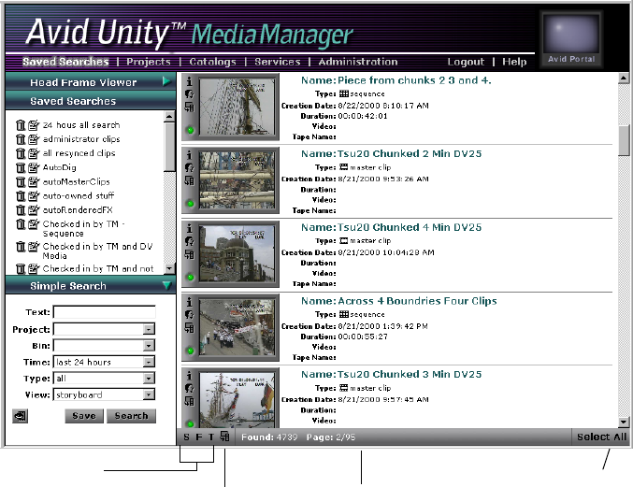The image size is (633, 487).
Task: Show info for Tsu20 Chunked 4 Min DV25
Action: pos(189,228)
